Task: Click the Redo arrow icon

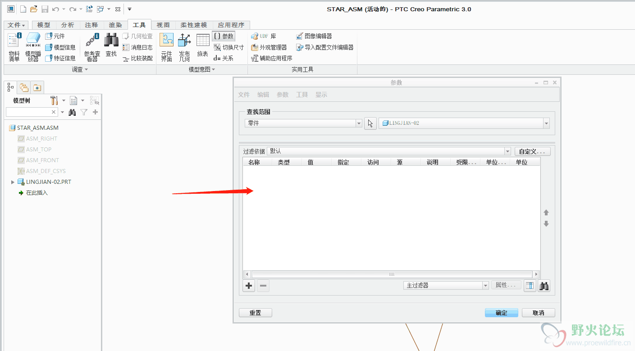Action: 73,9
